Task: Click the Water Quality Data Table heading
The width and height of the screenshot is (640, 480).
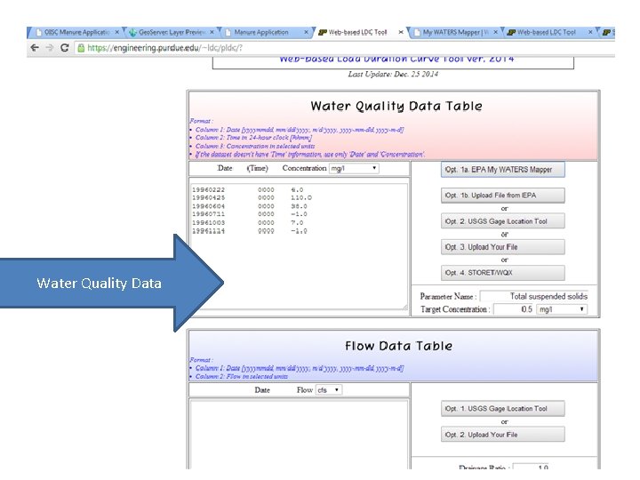Action: pyautogui.click(x=396, y=106)
